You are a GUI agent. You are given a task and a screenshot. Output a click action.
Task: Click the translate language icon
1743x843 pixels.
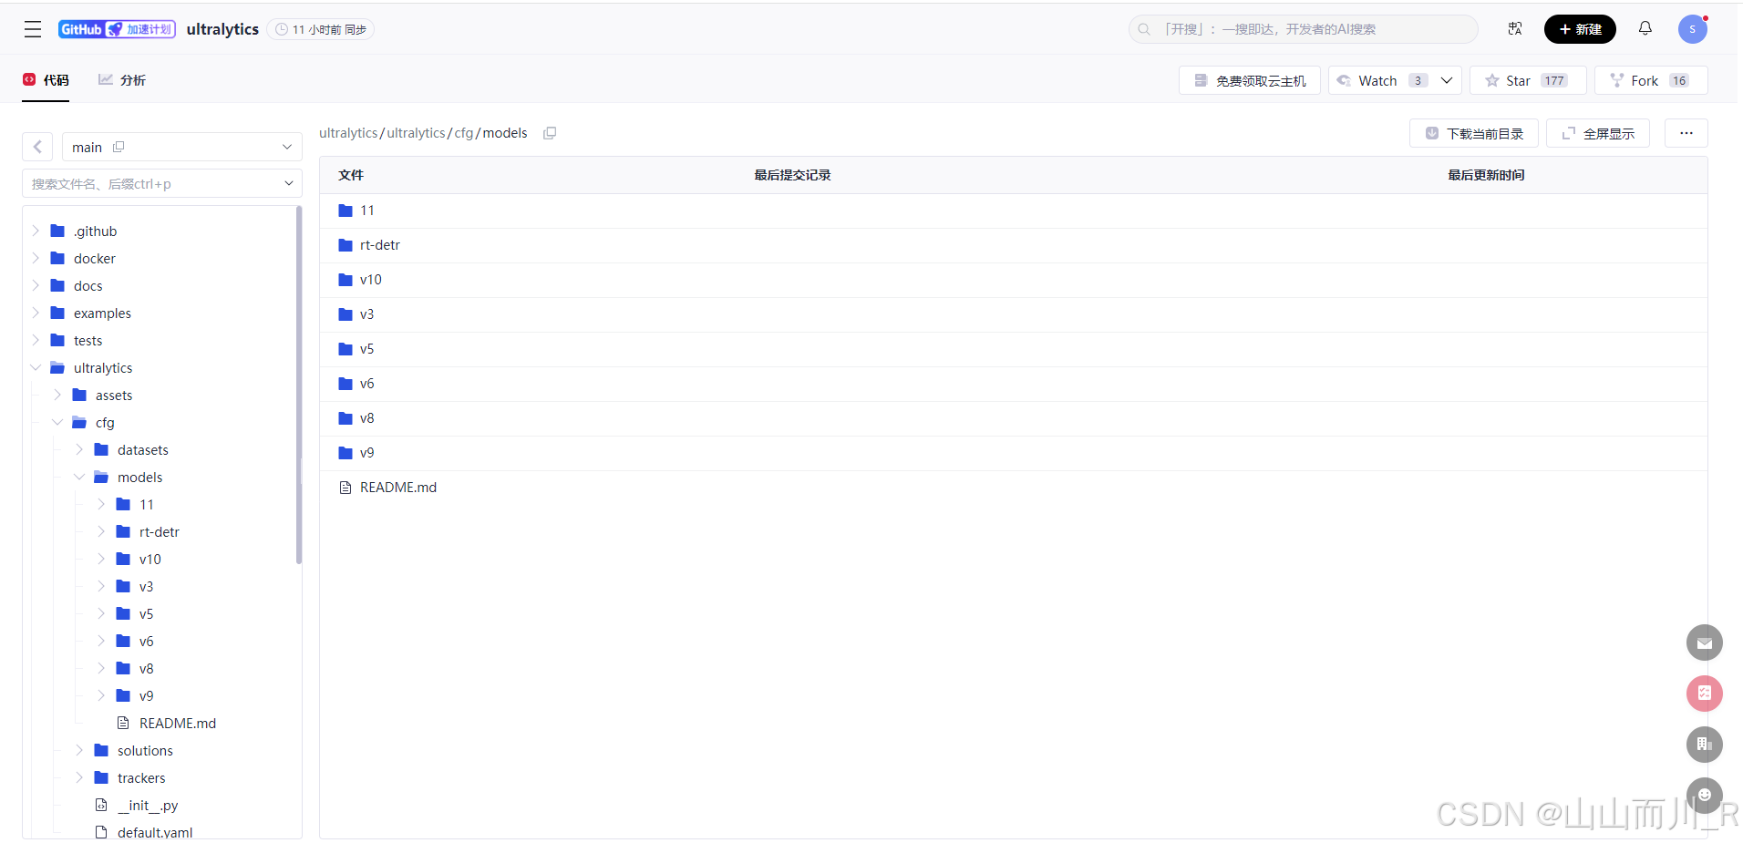point(1515,29)
